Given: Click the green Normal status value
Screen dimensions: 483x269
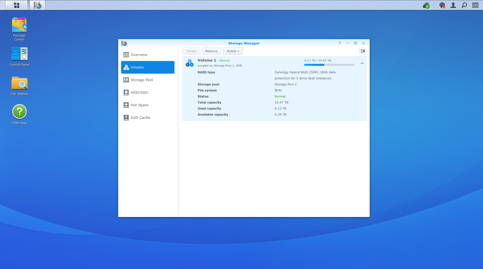Looking at the screenshot, I should [x=280, y=97].
